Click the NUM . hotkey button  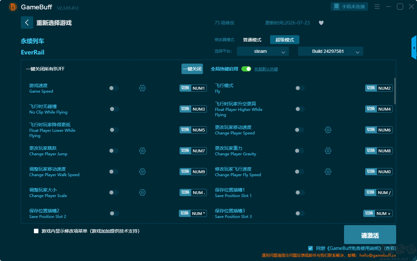coord(193,192)
